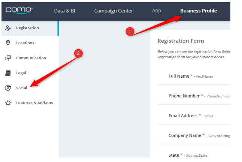Select the Email Address form field

coord(194,115)
